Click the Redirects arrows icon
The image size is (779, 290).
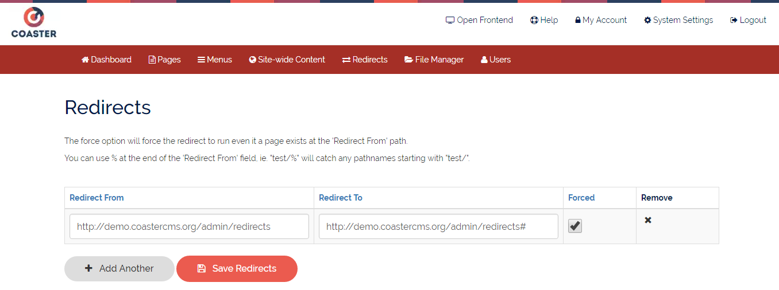point(346,60)
